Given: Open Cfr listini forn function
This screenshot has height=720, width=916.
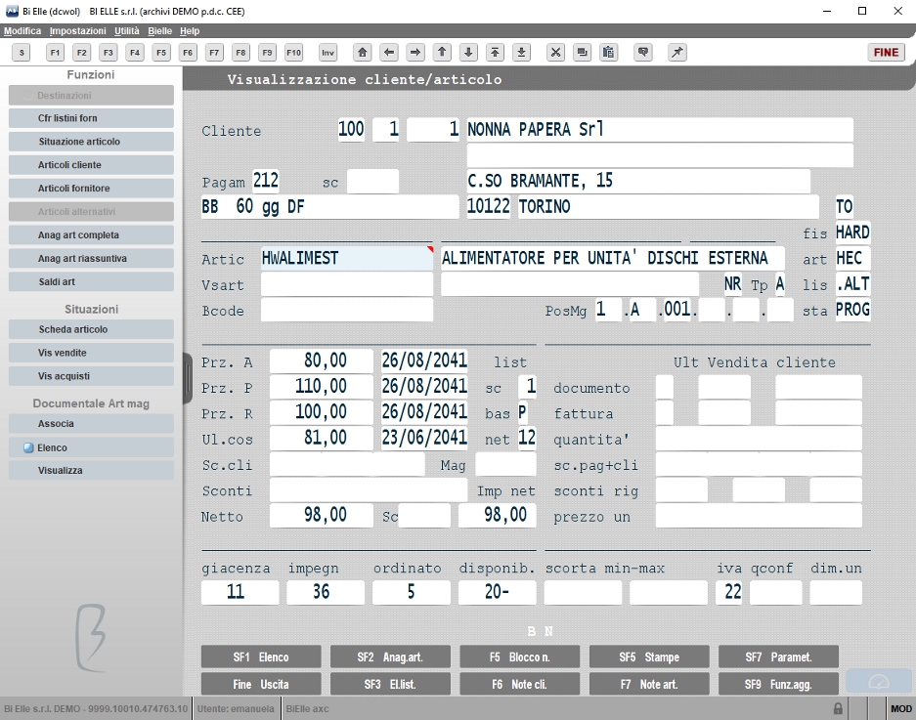Looking at the screenshot, I should [x=91, y=118].
